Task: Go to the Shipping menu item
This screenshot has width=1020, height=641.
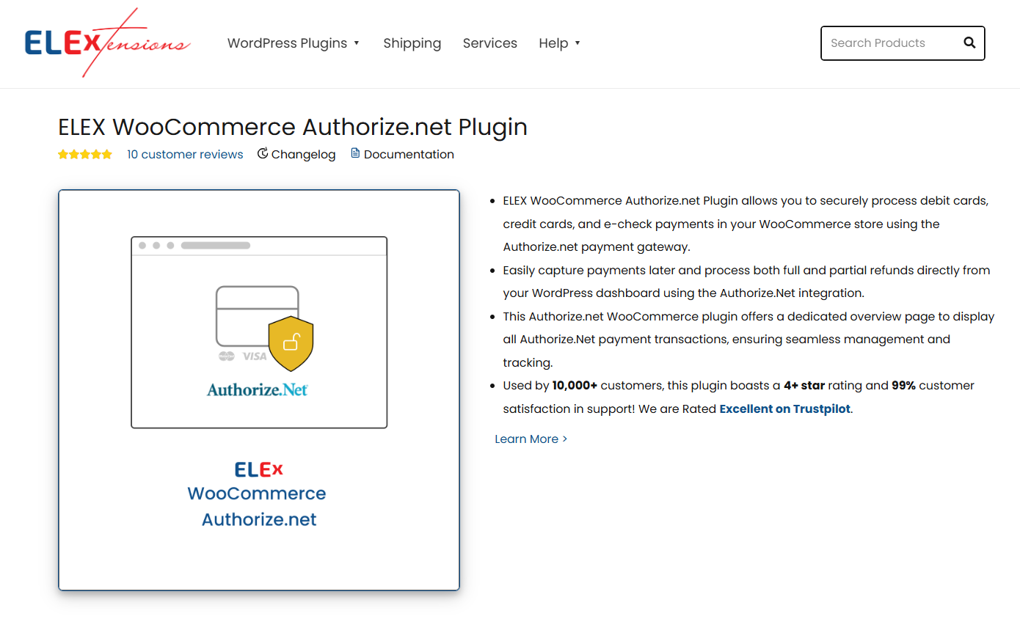Action: [412, 43]
